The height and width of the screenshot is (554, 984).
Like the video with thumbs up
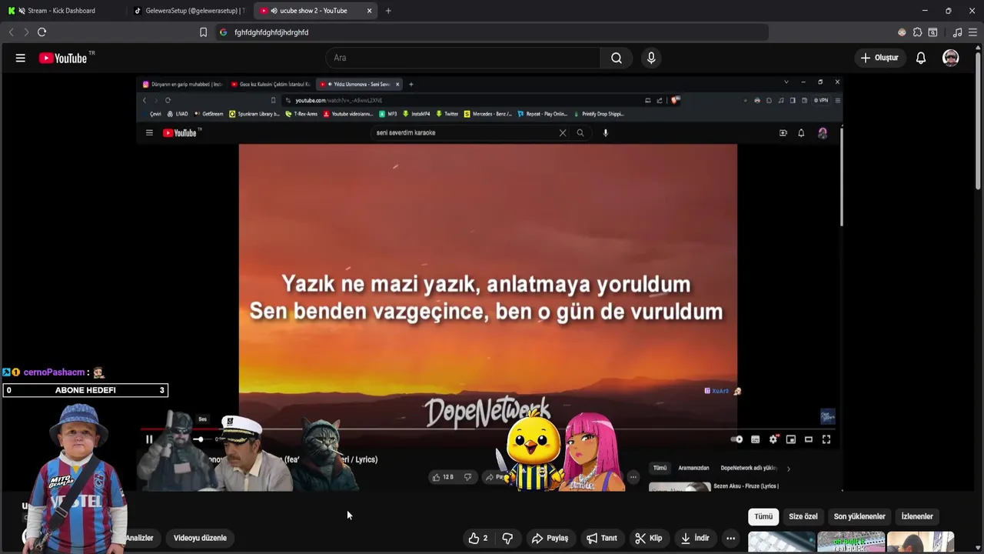point(479,538)
